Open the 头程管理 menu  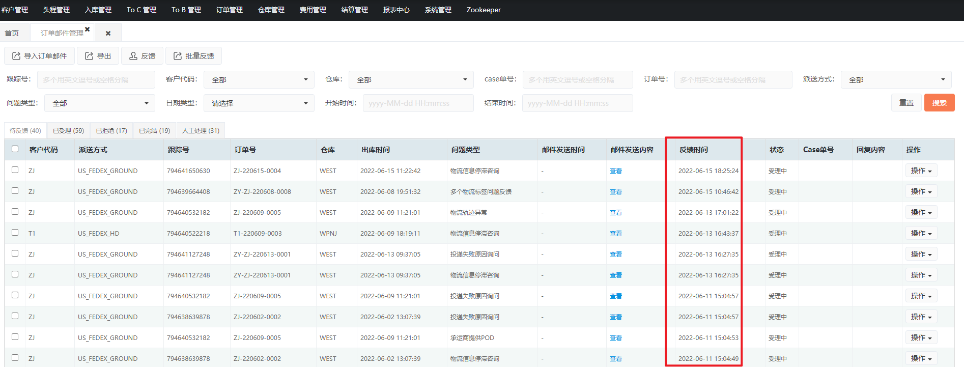coord(56,10)
